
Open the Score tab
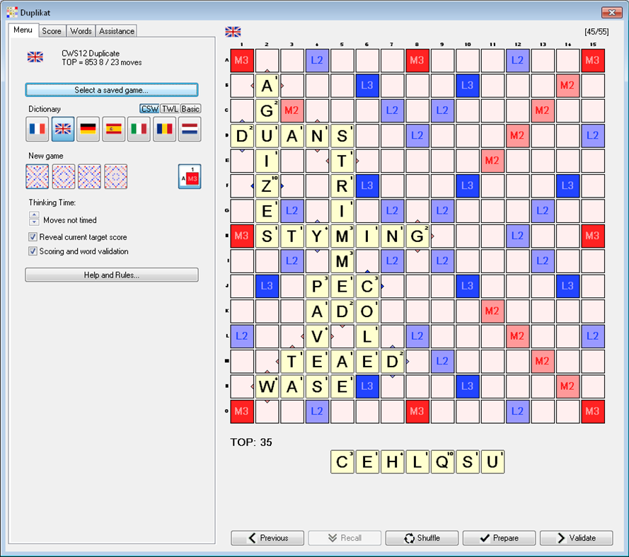click(x=52, y=30)
